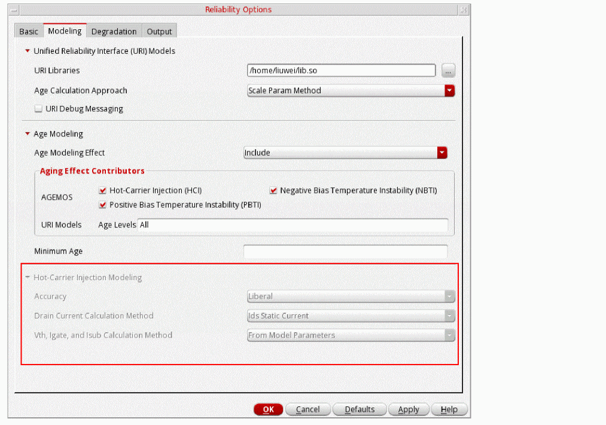Screen dimensions: 606x425
Task: Browse for URI library file button
Action: pos(448,71)
